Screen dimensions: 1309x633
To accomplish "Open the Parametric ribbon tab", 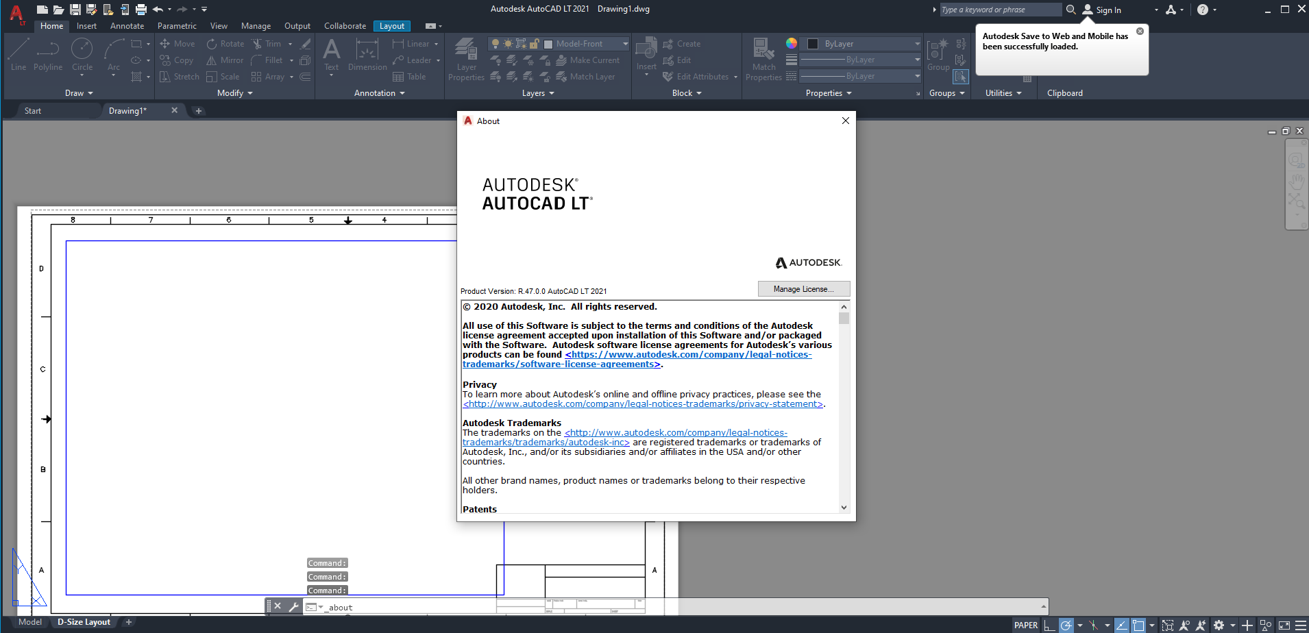I will [177, 26].
